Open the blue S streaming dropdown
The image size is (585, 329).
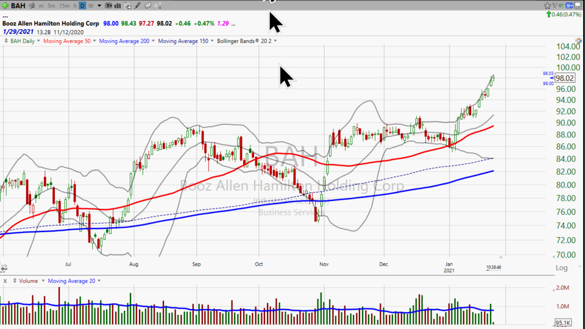coord(569,5)
